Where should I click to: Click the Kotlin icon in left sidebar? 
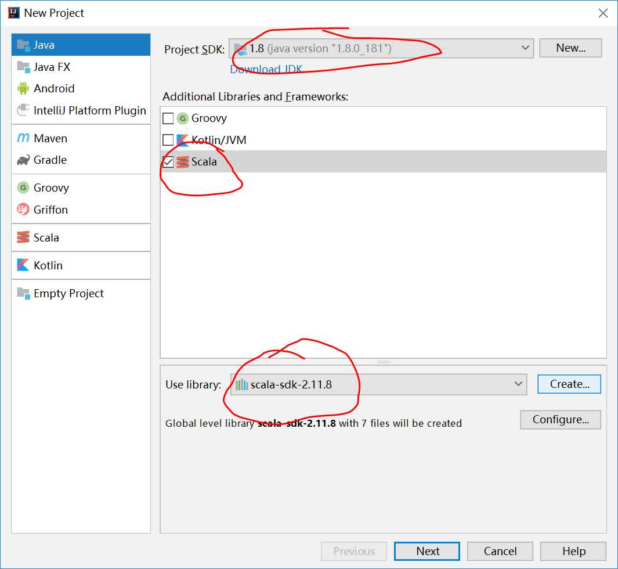point(23,265)
